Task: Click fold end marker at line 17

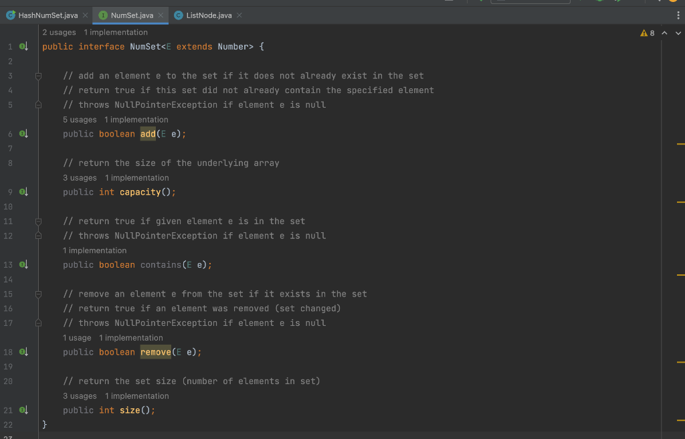Action: pos(38,323)
